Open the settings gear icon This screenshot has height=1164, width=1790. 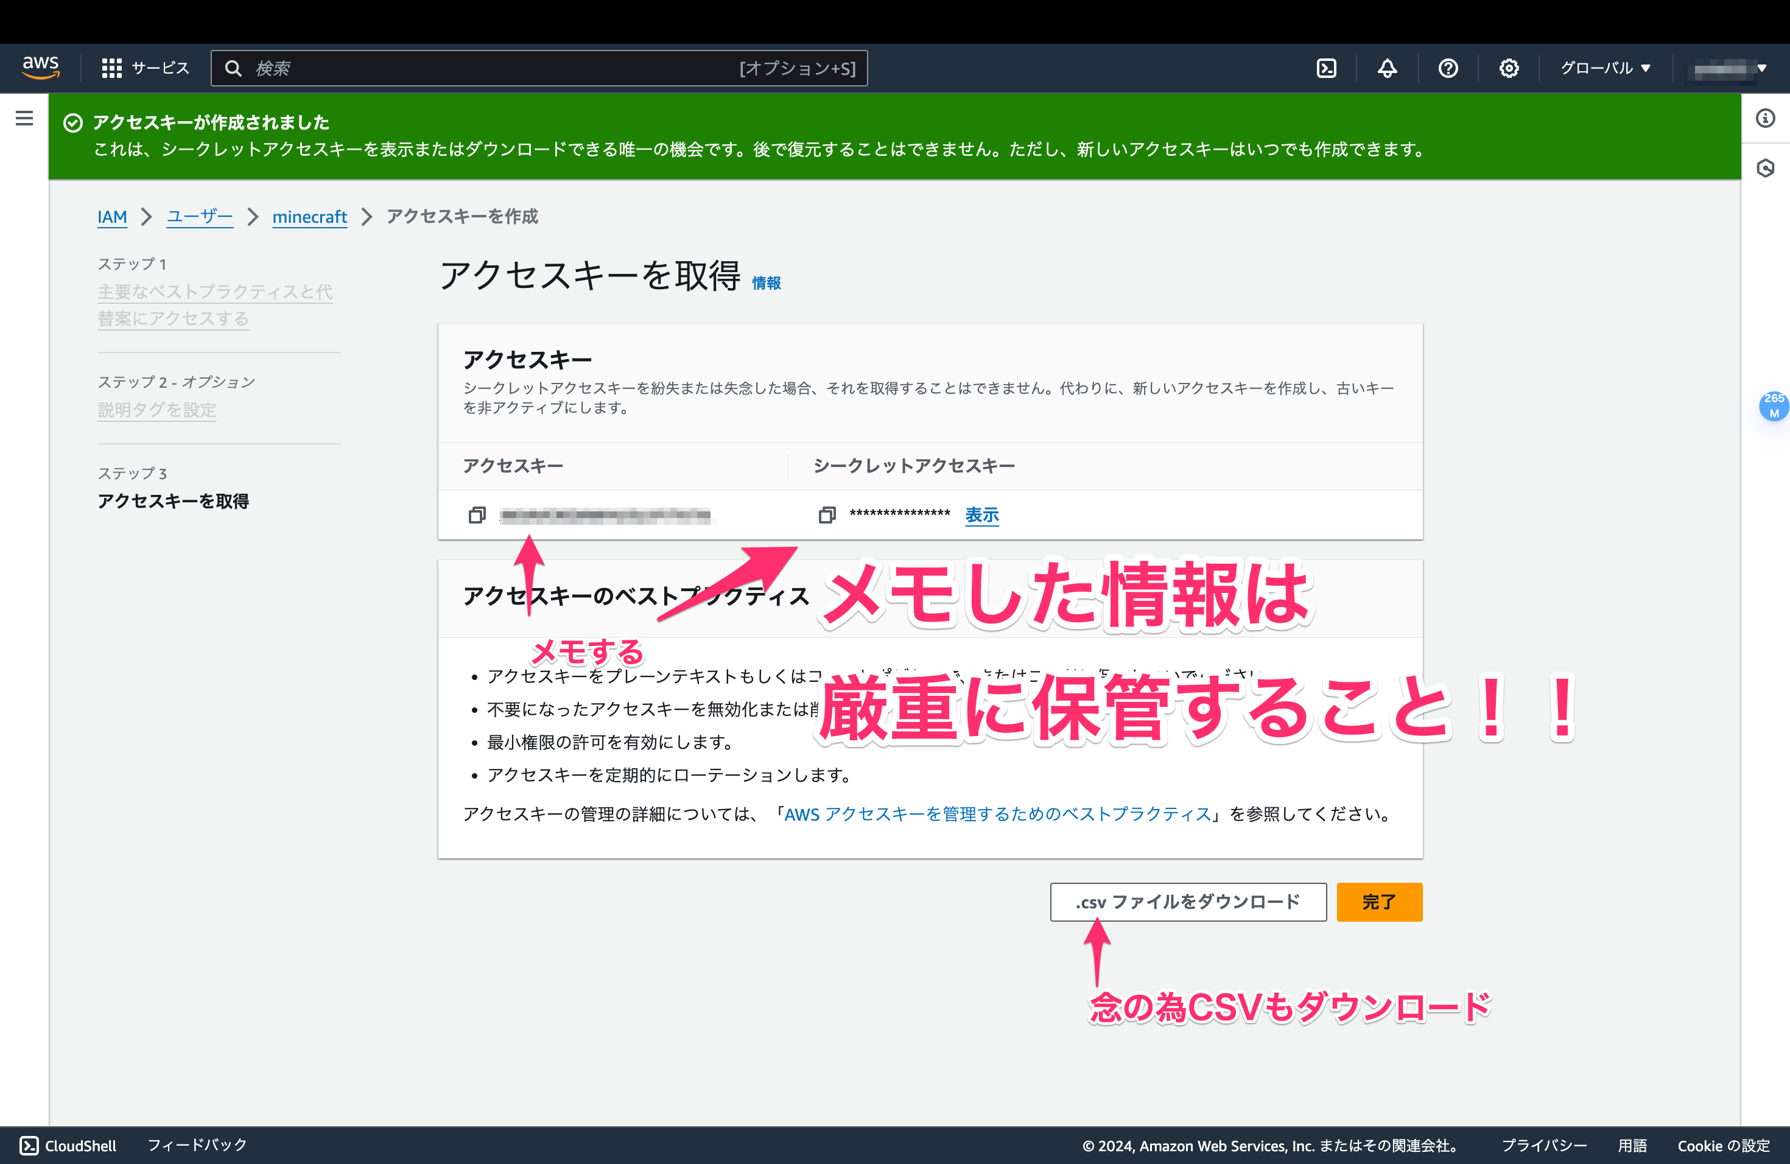coord(1508,68)
